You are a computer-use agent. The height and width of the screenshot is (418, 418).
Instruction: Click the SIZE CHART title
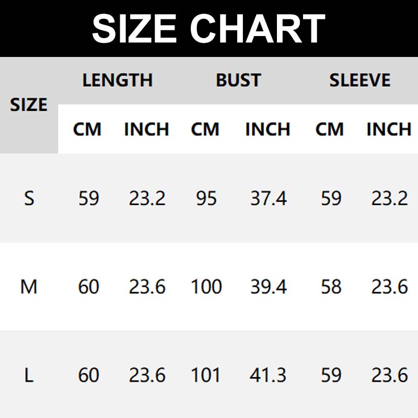[x=208, y=28]
